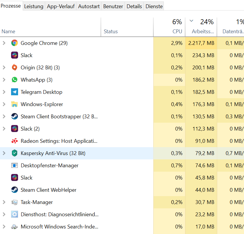
Task: Open the Dienste tab
Action: click(x=154, y=6)
